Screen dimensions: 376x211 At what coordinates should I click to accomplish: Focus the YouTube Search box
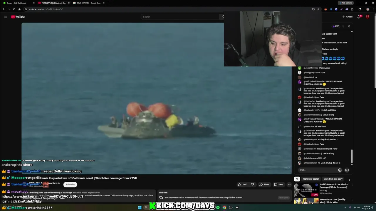181,17
